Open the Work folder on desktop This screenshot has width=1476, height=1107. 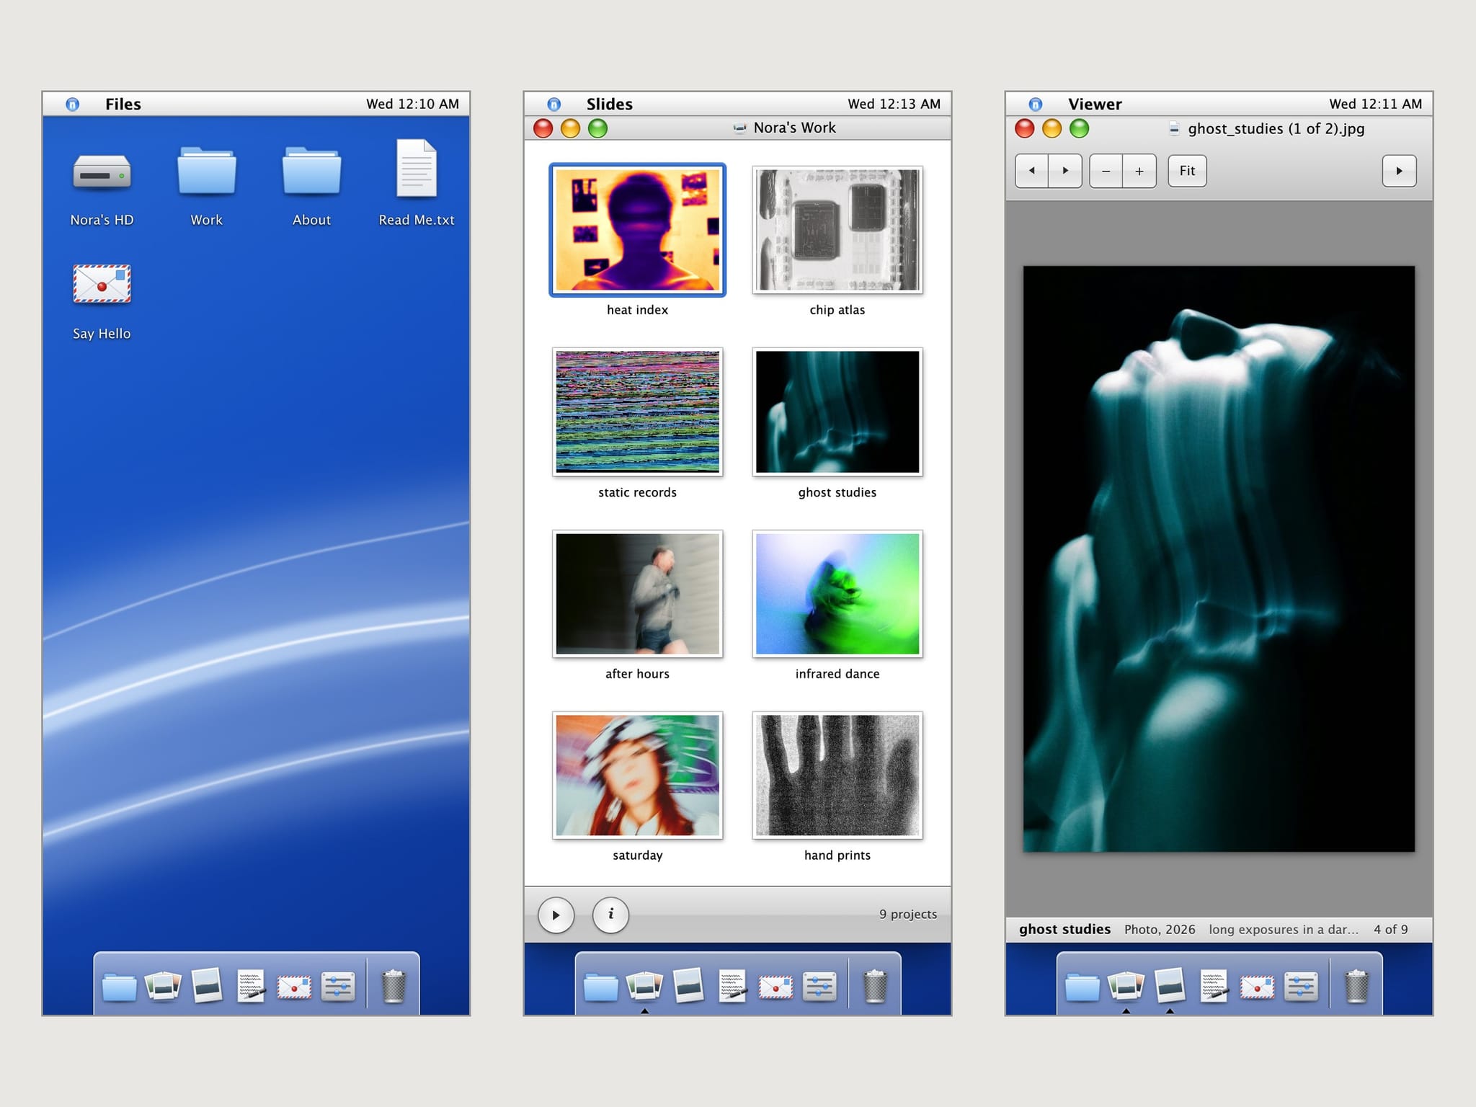point(207,172)
